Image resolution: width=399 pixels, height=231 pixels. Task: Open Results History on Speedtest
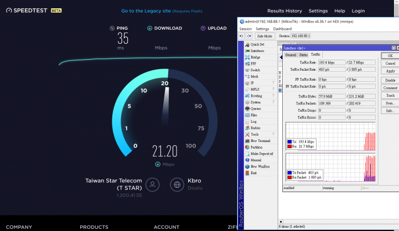pos(284,11)
